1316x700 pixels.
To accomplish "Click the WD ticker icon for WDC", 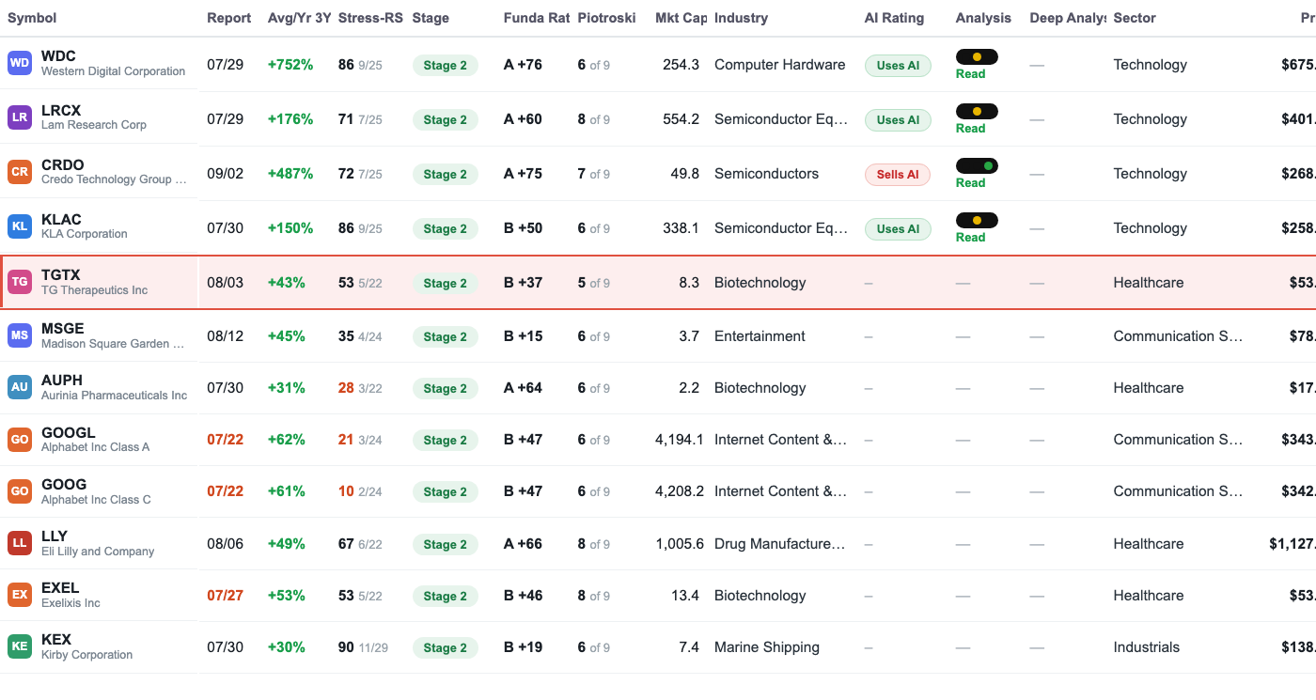I will (19, 63).
